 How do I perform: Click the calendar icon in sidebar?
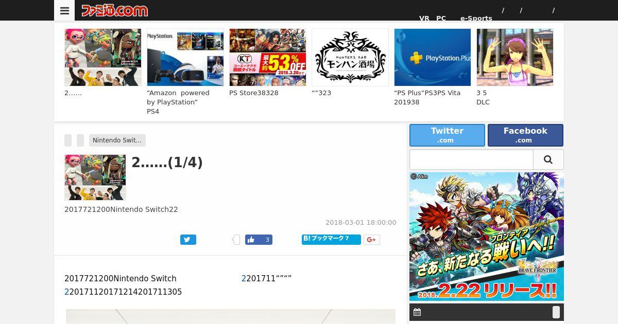(x=417, y=312)
